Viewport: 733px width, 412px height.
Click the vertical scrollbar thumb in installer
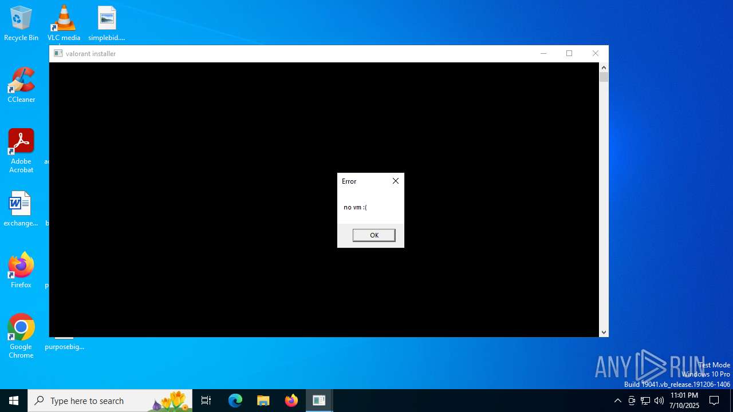tap(604, 77)
